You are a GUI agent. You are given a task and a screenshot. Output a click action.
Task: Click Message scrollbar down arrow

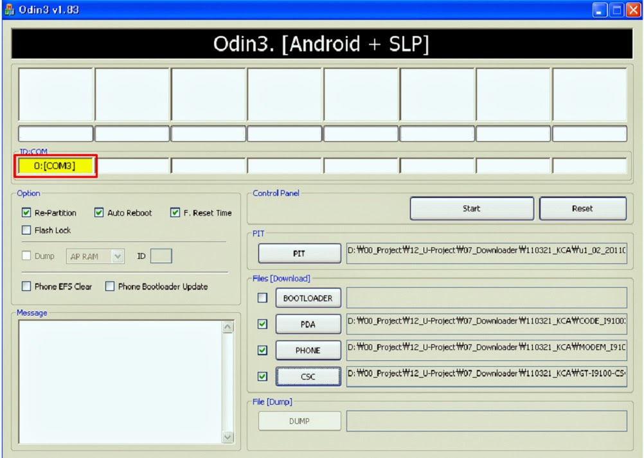228,437
